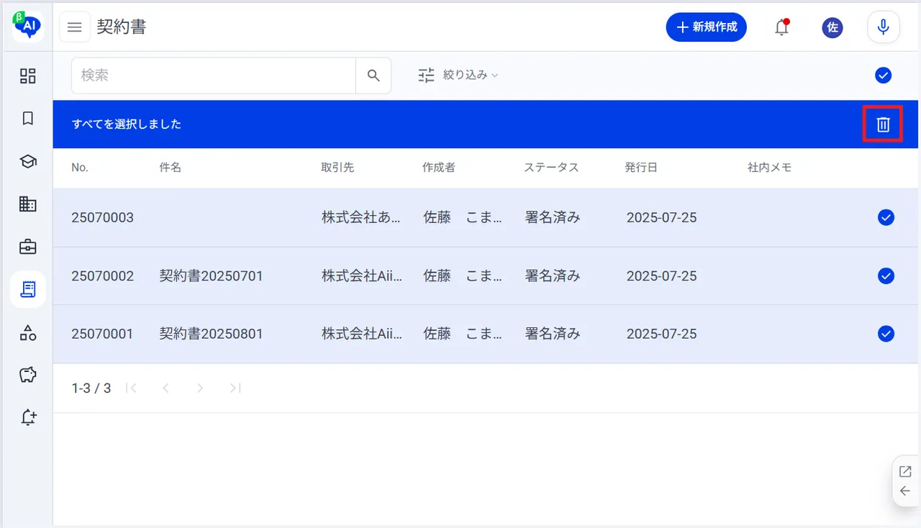921x528 pixels.
Task: Open the bookmark icon in sidebar
Action: pyautogui.click(x=27, y=119)
